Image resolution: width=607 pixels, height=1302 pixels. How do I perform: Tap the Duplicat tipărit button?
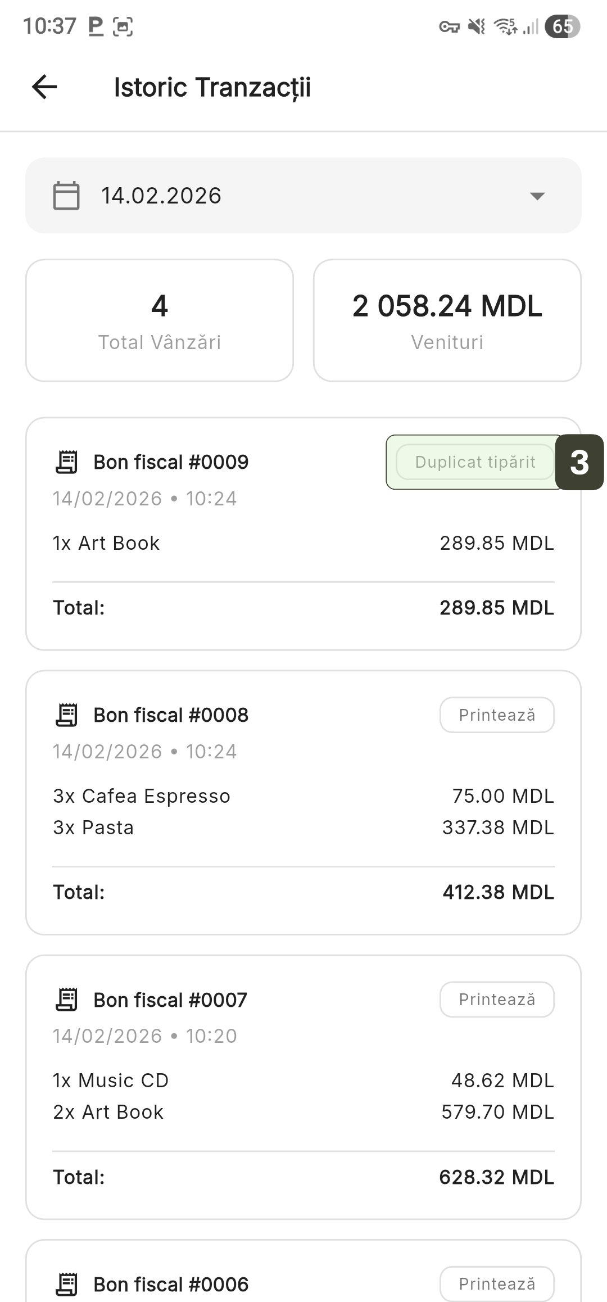click(x=475, y=462)
